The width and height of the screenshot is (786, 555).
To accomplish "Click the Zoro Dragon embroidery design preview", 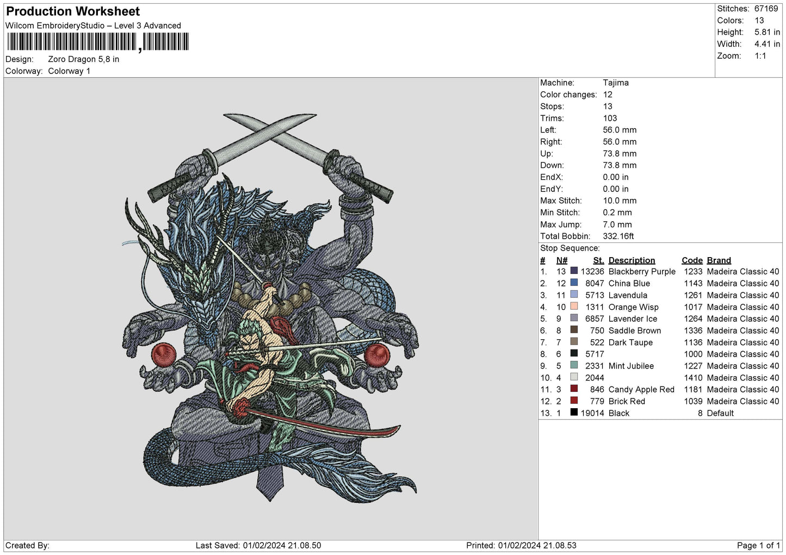I will click(271, 307).
